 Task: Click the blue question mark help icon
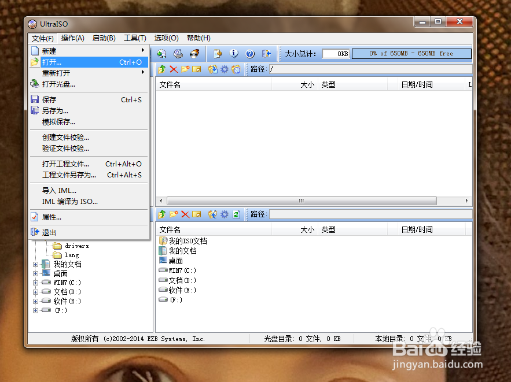pyautogui.click(x=250, y=54)
